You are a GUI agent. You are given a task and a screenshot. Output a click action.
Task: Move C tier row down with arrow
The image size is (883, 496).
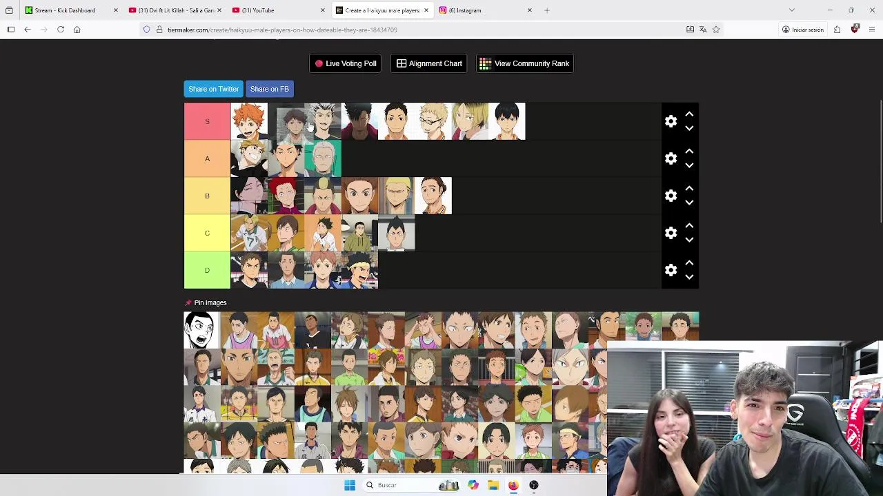click(x=689, y=240)
